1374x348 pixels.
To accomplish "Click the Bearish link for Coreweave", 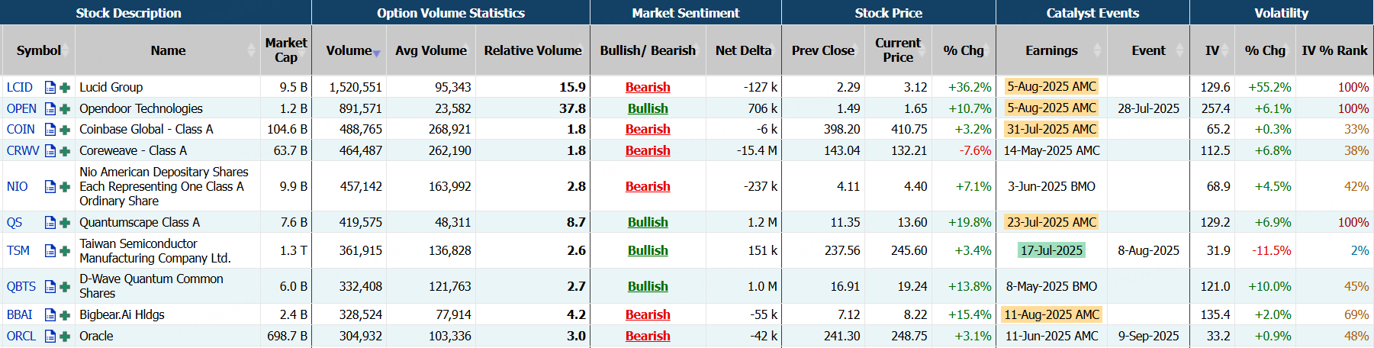I will pos(648,150).
